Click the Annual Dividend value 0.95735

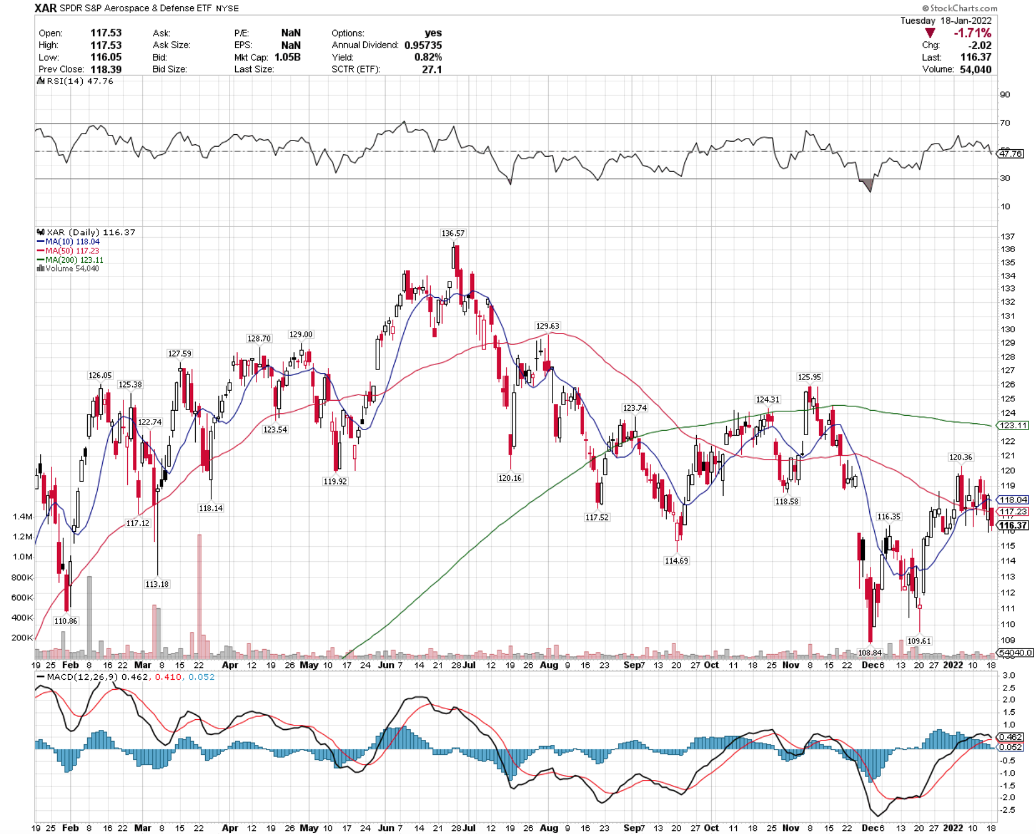pos(423,45)
